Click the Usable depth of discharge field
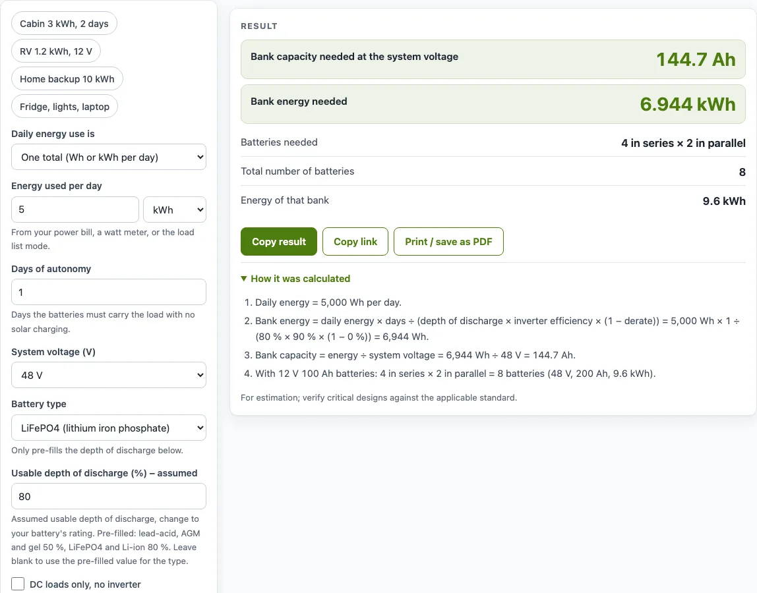This screenshot has width=757, height=593. [109, 497]
